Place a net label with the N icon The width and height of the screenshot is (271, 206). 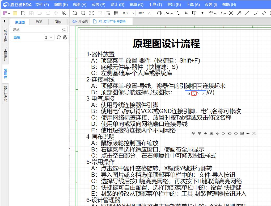click(x=194, y=13)
